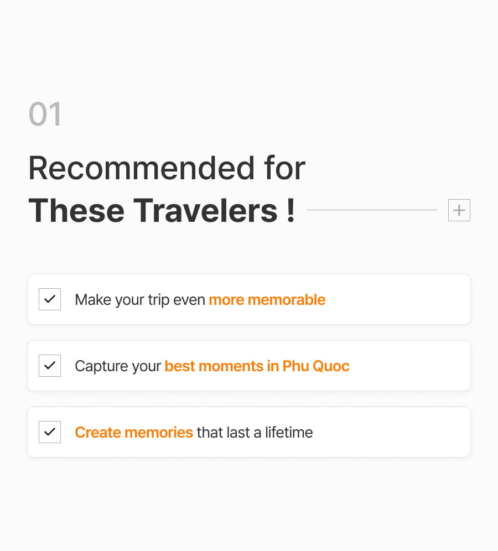
Task: Click the word 'lifetime' in the last card
Action: point(289,432)
